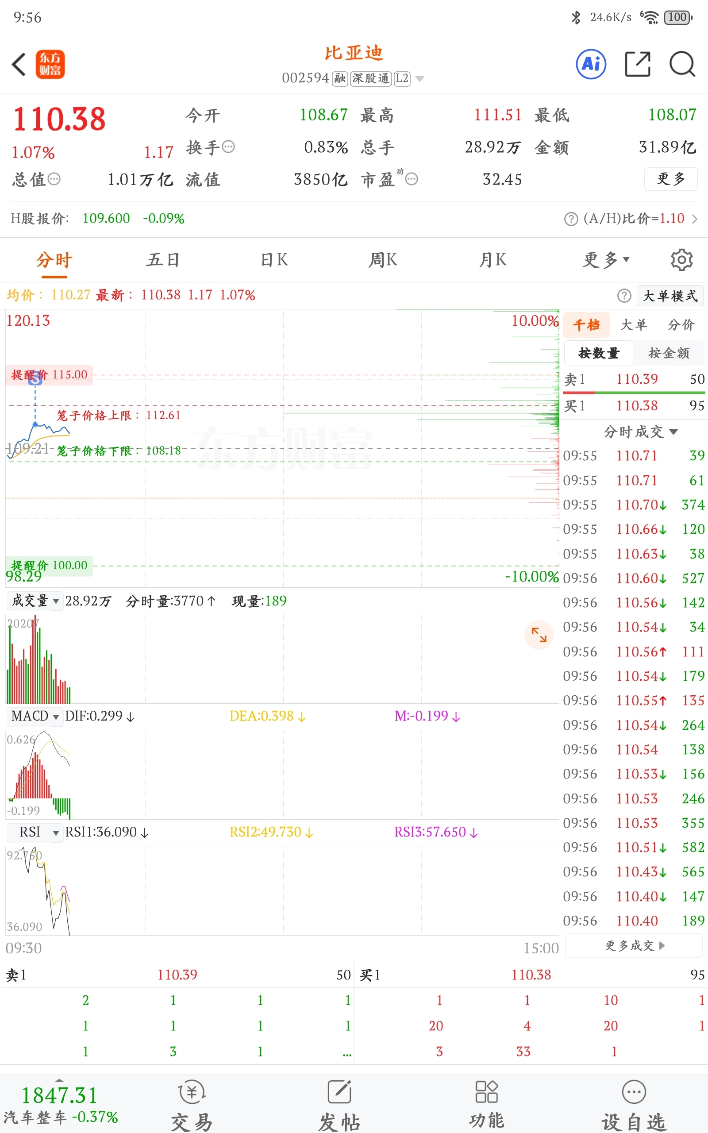This screenshot has width=708, height=1133.
Task: Expand chart with fullscreen arrows icon
Action: (539, 635)
